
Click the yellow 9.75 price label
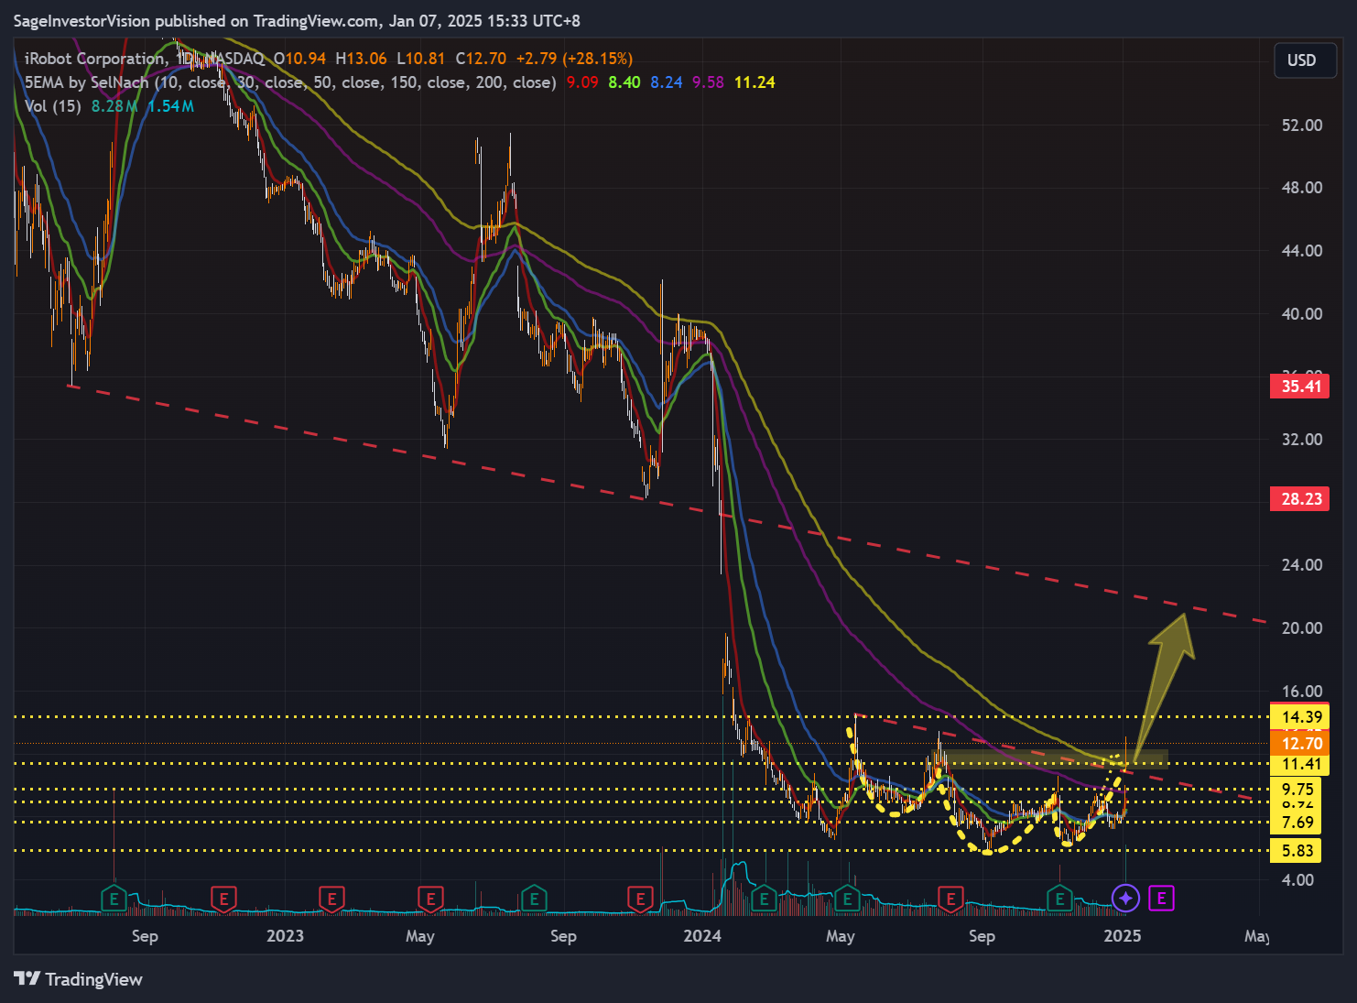click(x=1297, y=789)
